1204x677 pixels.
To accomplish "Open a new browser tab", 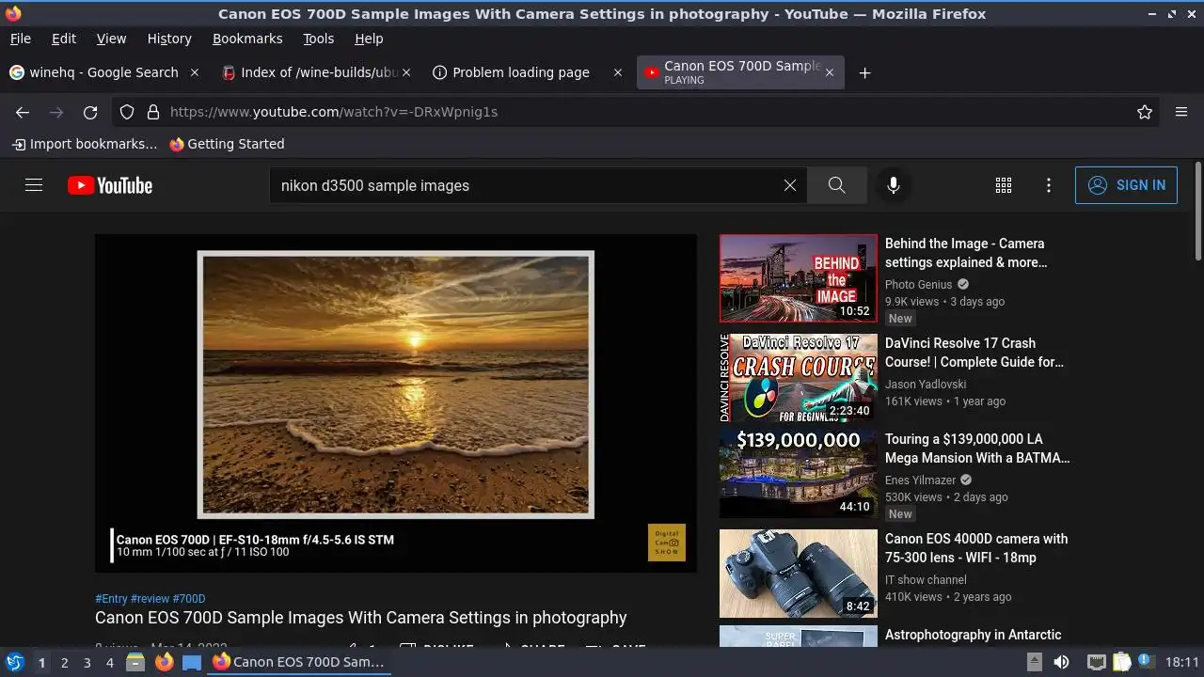I will (864, 72).
